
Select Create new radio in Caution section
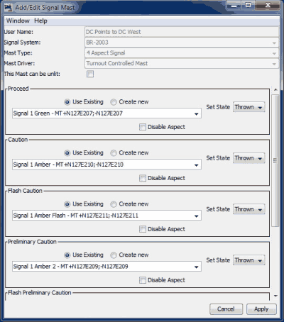114,153
